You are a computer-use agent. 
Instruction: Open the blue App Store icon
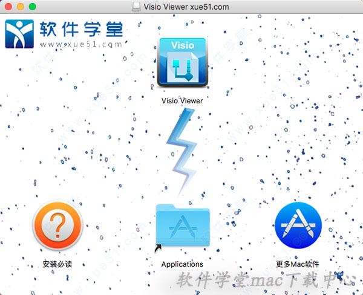click(298, 225)
